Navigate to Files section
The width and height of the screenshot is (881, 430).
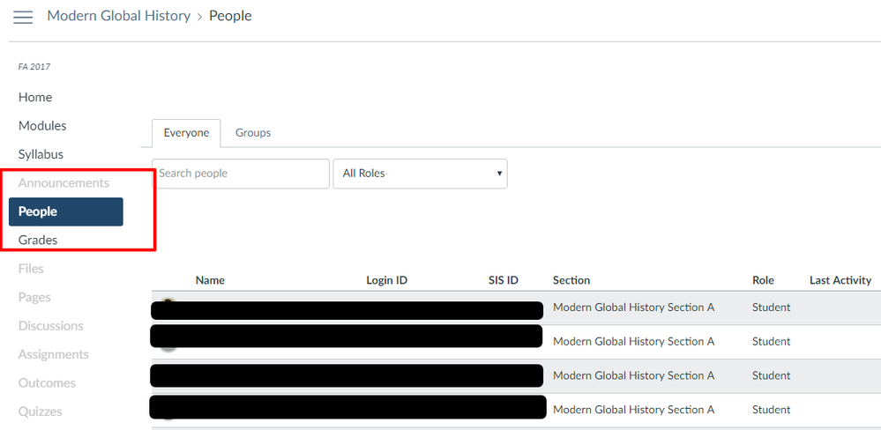pyautogui.click(x=31, y=269)
